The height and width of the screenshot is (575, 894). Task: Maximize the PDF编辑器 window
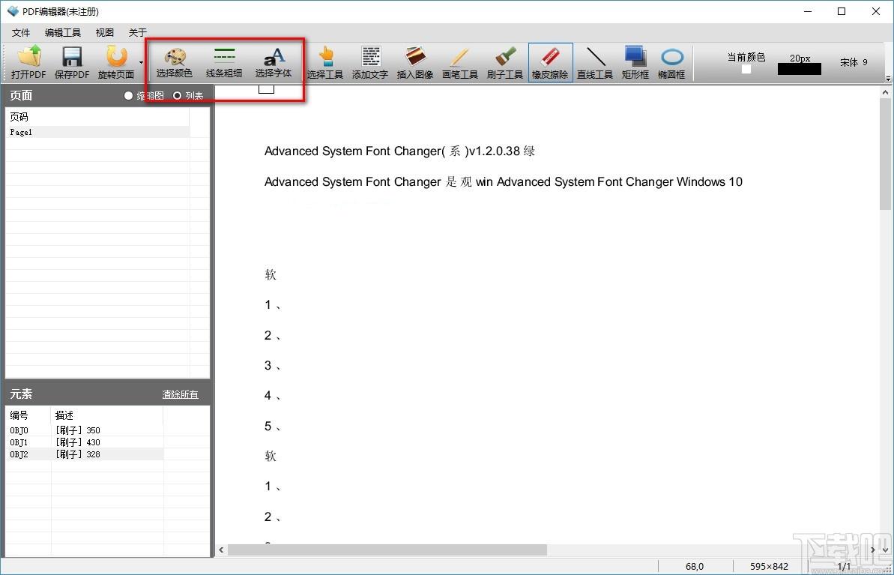(x=842, y=11)
